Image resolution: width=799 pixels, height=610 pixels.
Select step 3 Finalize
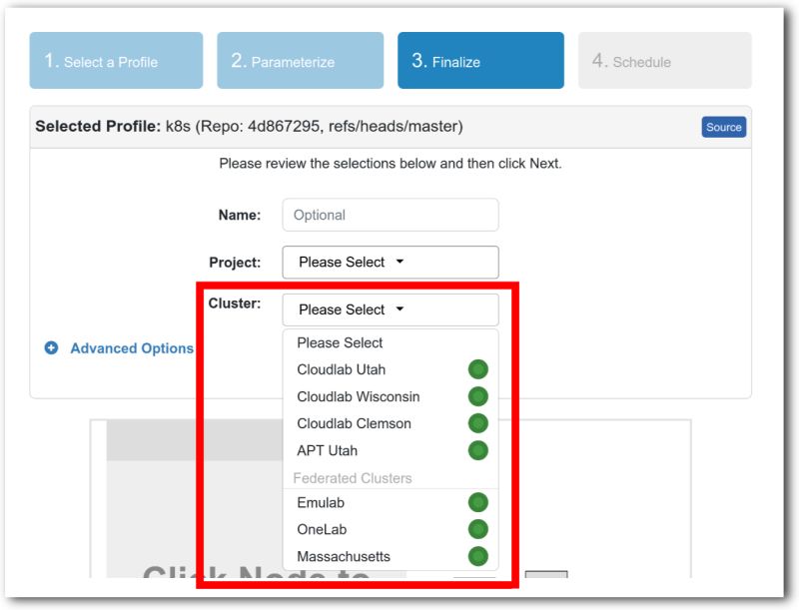(480, 61)
